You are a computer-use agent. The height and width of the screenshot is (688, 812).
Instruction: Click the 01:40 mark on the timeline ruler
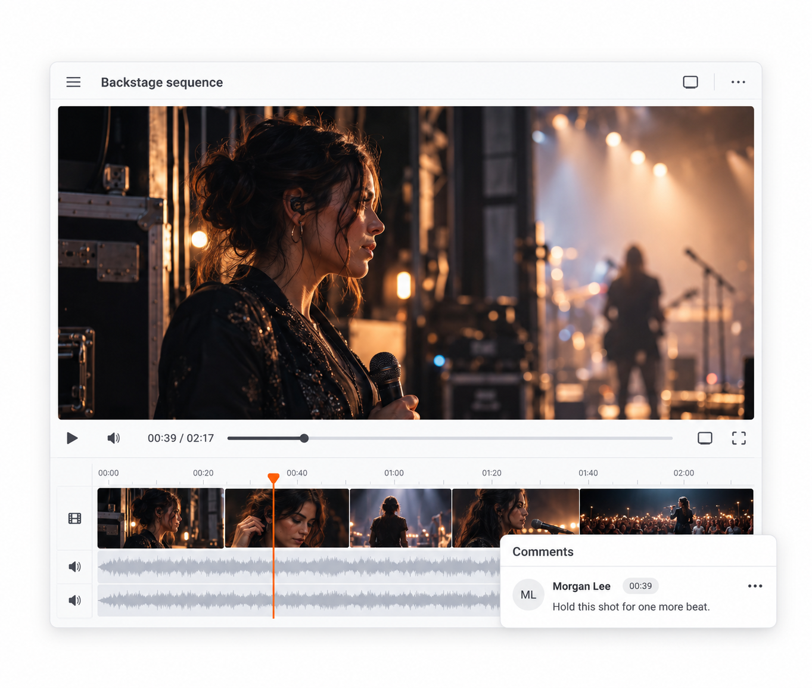coord(588,473)
